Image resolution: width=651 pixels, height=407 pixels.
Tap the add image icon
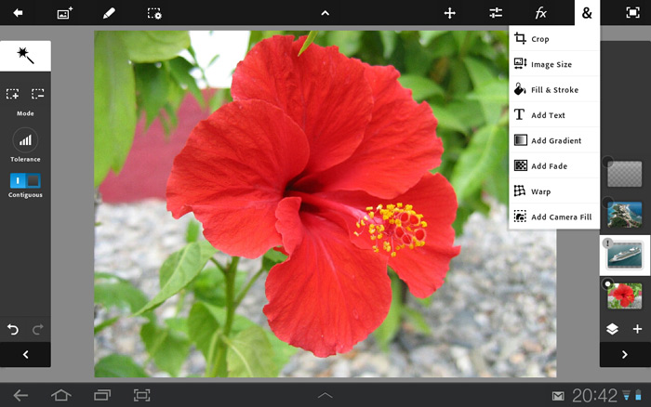(x=64, y=13)
